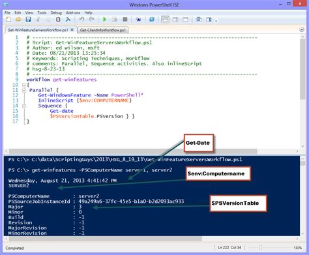This screenshot has height=255, width=309.
Task: Click the script pane horizontal scrollbar
Action: [x=133, y=151]
